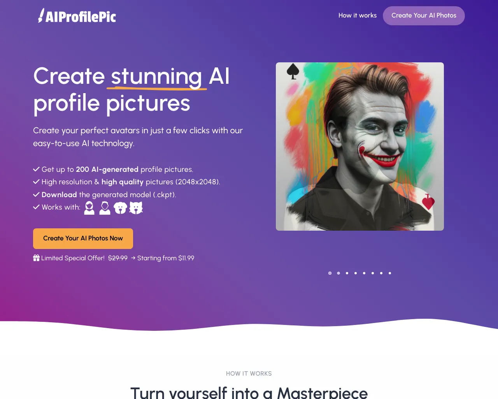Viewport: 498px width, 399px height.
Task: Select the first carousel dot
Action: (x=330, y=273)
